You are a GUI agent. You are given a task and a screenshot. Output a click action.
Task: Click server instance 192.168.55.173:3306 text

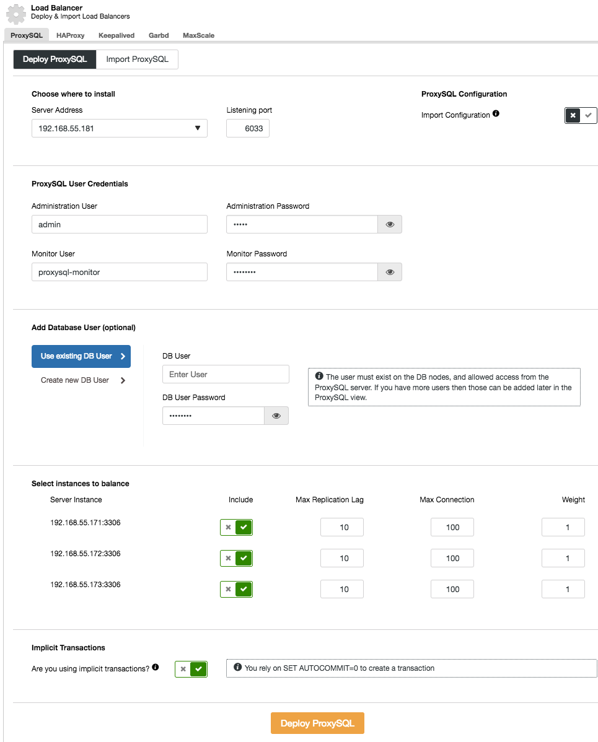tap(86, 585)
